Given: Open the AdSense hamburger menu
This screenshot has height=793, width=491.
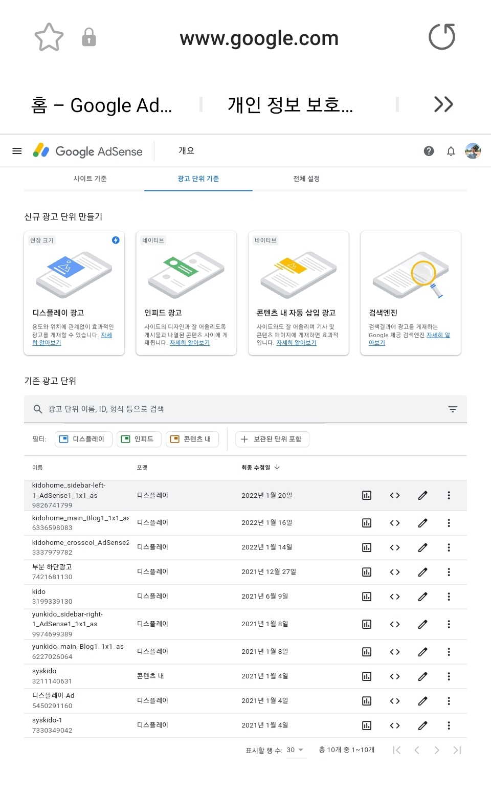Looking at the screenshot, I should pyautogui.click(x=17, y=151).
